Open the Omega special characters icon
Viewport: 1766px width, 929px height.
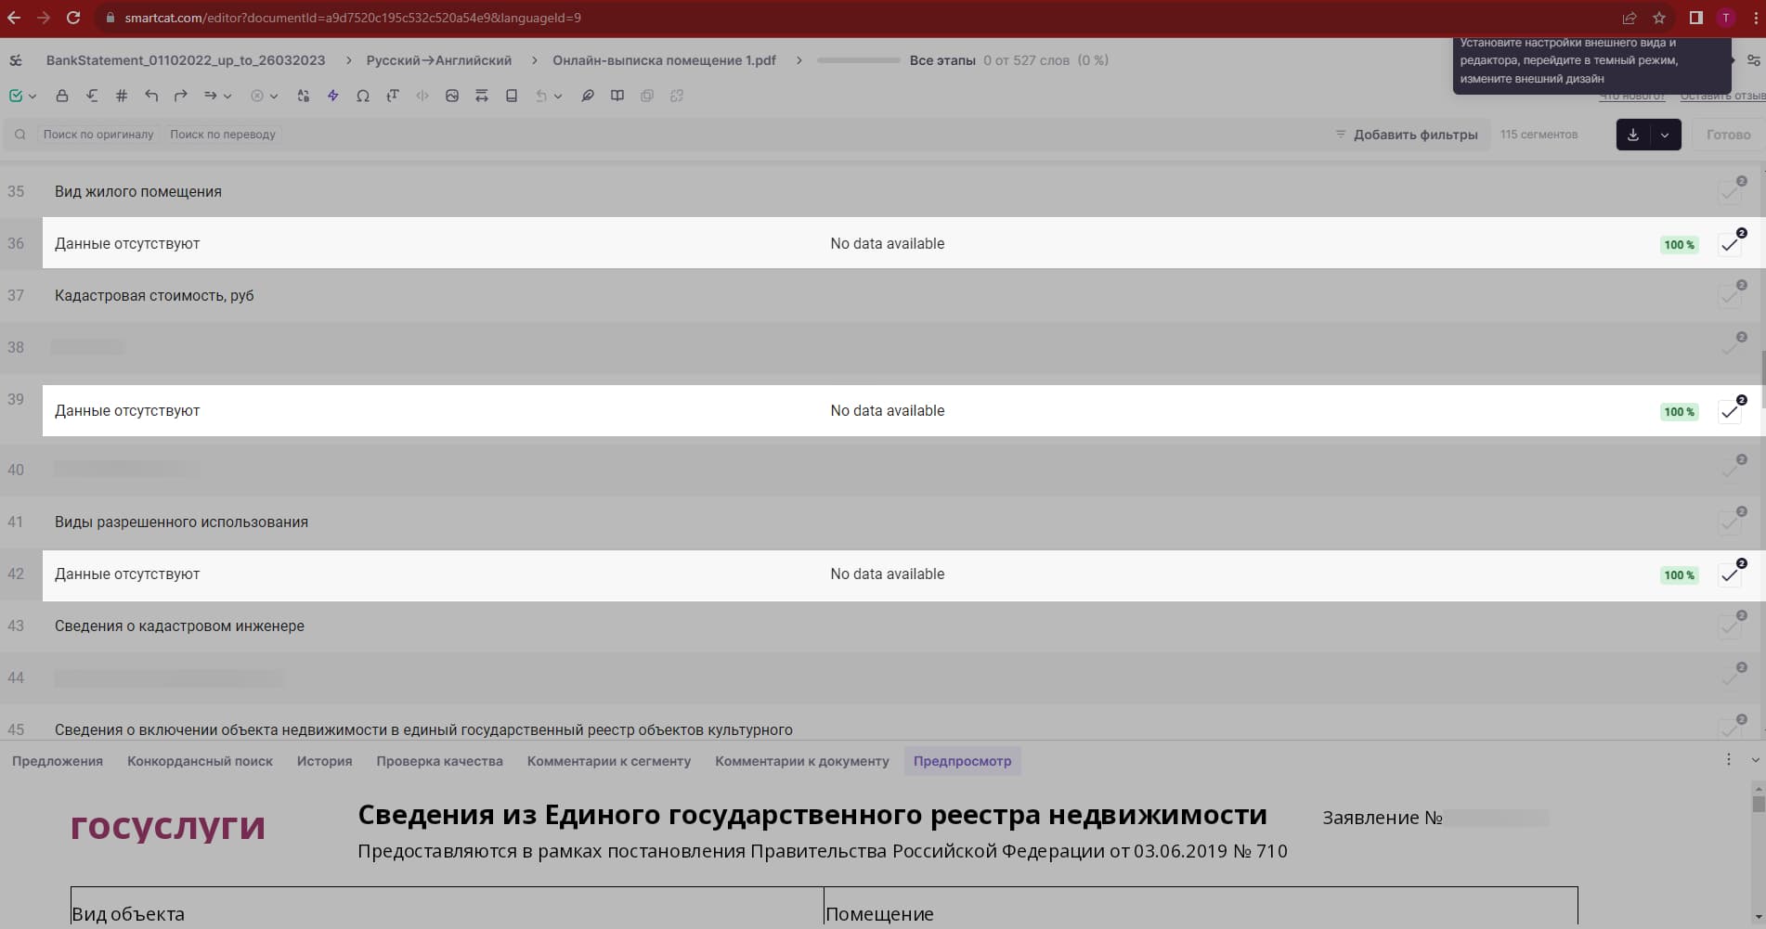click(363, 96)
